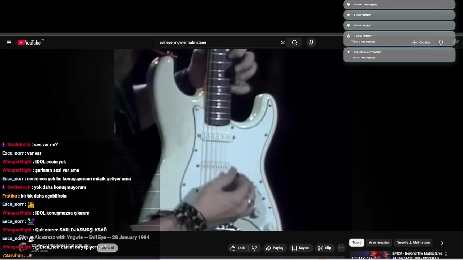This screenshot has width=463, height=260.
Task: Click the heart icon on Tosmanyaro alert
Action: pyautogui.click(x=348, y=4)
